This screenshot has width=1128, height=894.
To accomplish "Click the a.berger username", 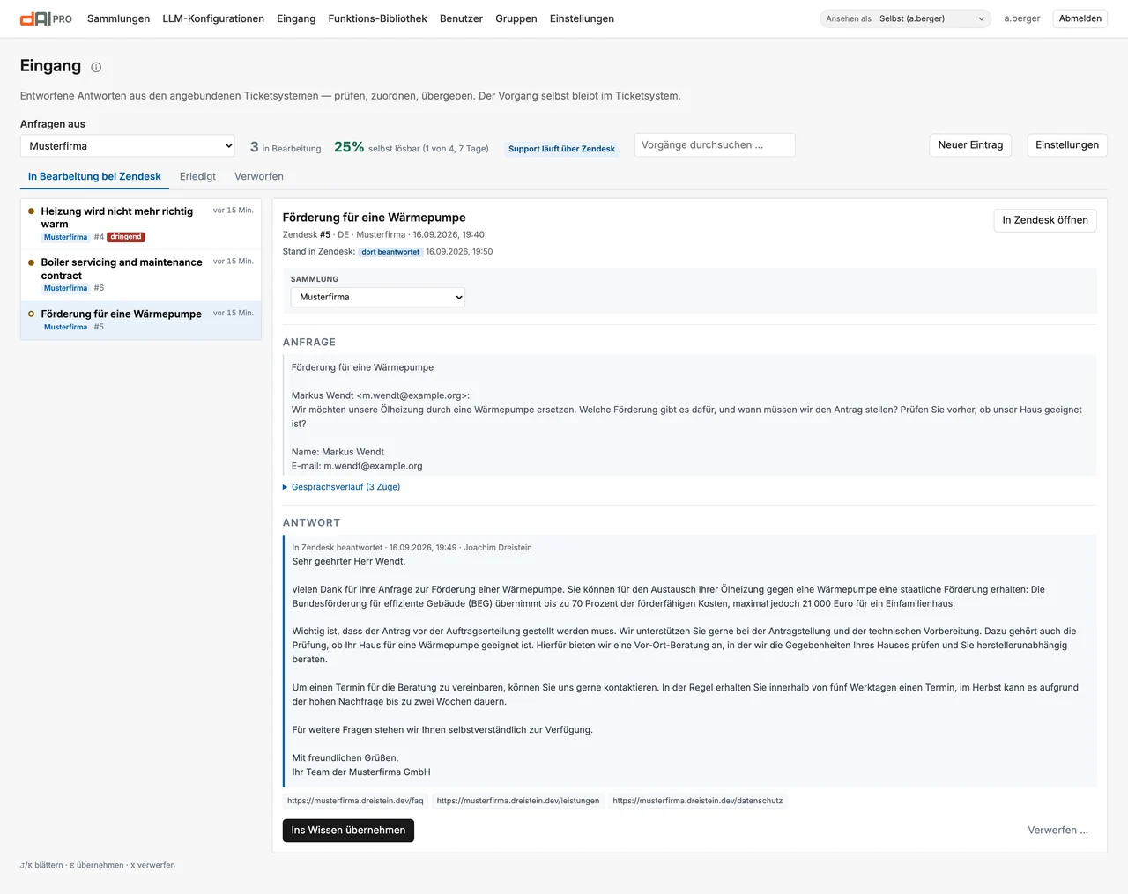I will click(1022, 18).
